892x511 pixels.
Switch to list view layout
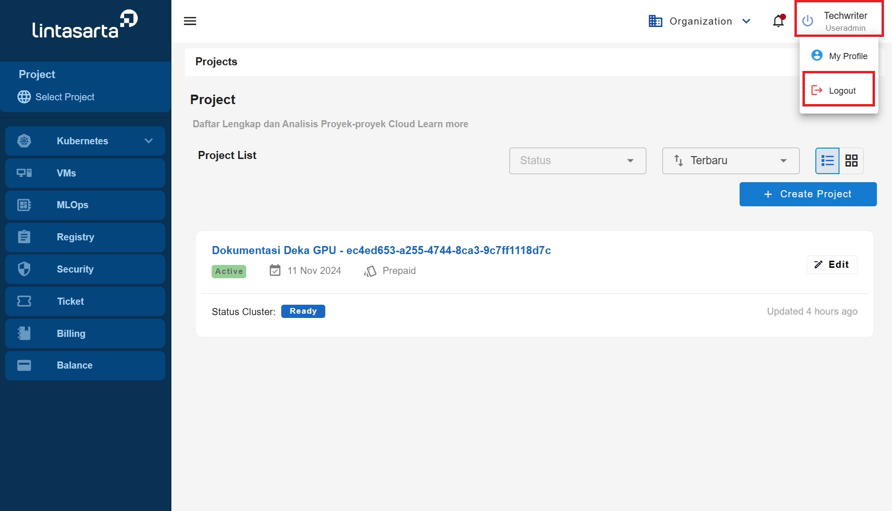pyautogui.click(x=827, y=161)
